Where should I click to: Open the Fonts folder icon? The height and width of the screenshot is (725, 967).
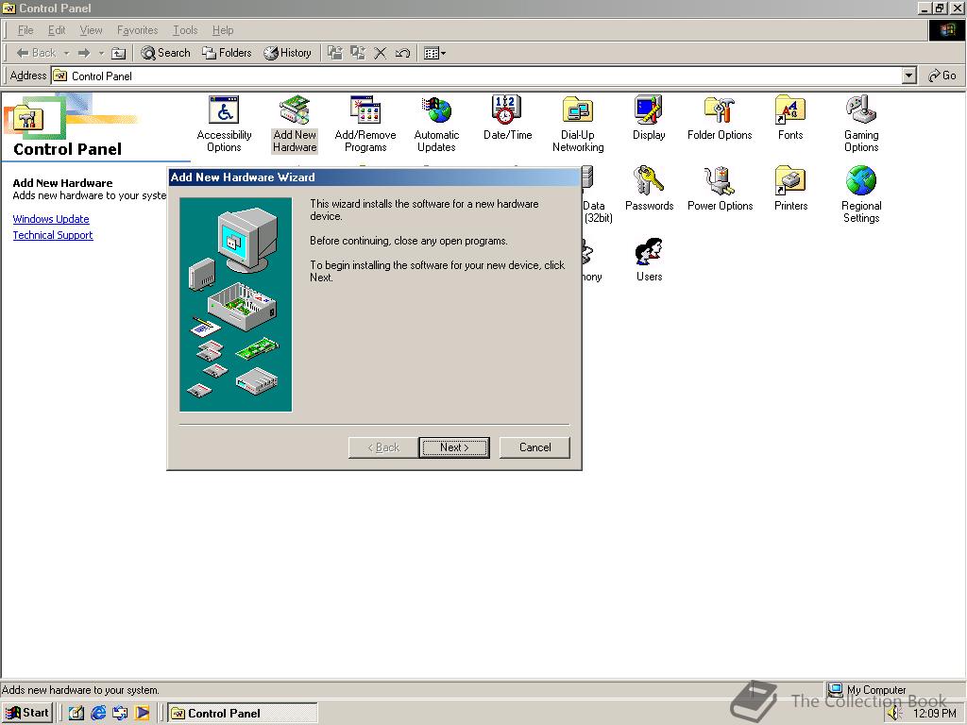pos(790,118)
